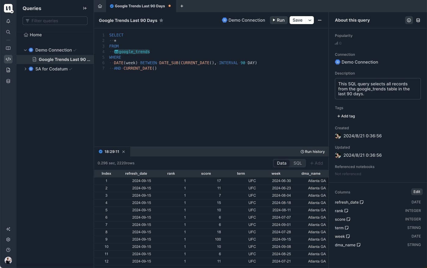Click inside the Filter queries field
The width and height of the screenshot is (427, 268).
(x=55, y=21)
